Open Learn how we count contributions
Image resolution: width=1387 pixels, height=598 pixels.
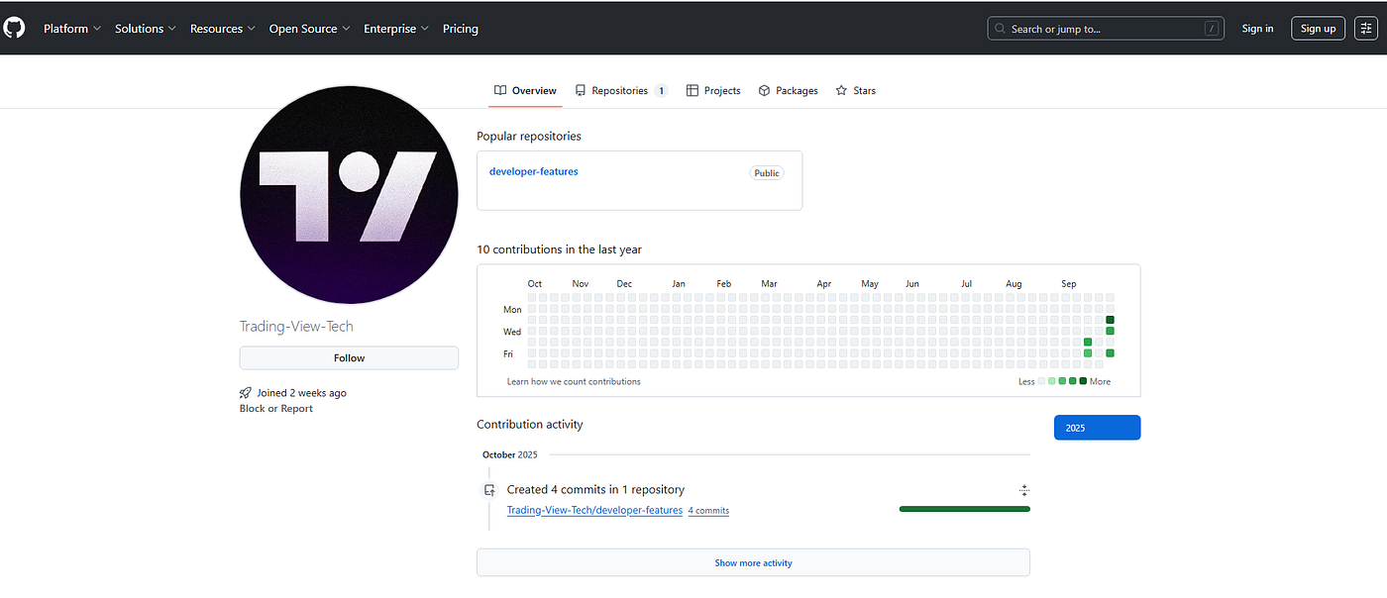[x=574, y=381]
